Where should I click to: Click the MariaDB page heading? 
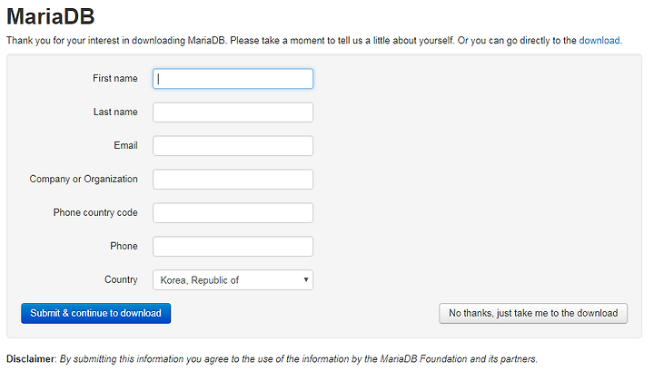pos(51,16)
